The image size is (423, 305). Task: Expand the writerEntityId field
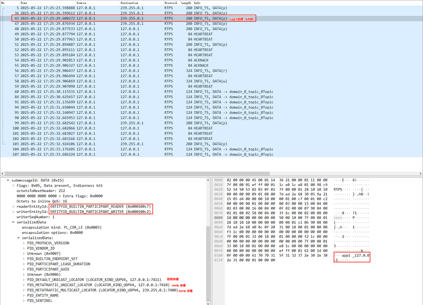[x=13, y=212]
